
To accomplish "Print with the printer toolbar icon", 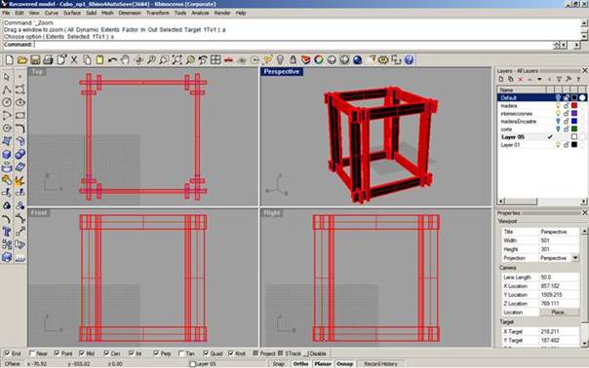I will (x=48, y=60).
